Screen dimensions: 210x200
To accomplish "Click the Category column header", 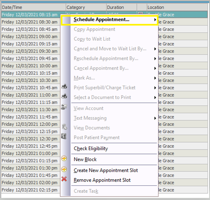I will click(x=86, y=7).
